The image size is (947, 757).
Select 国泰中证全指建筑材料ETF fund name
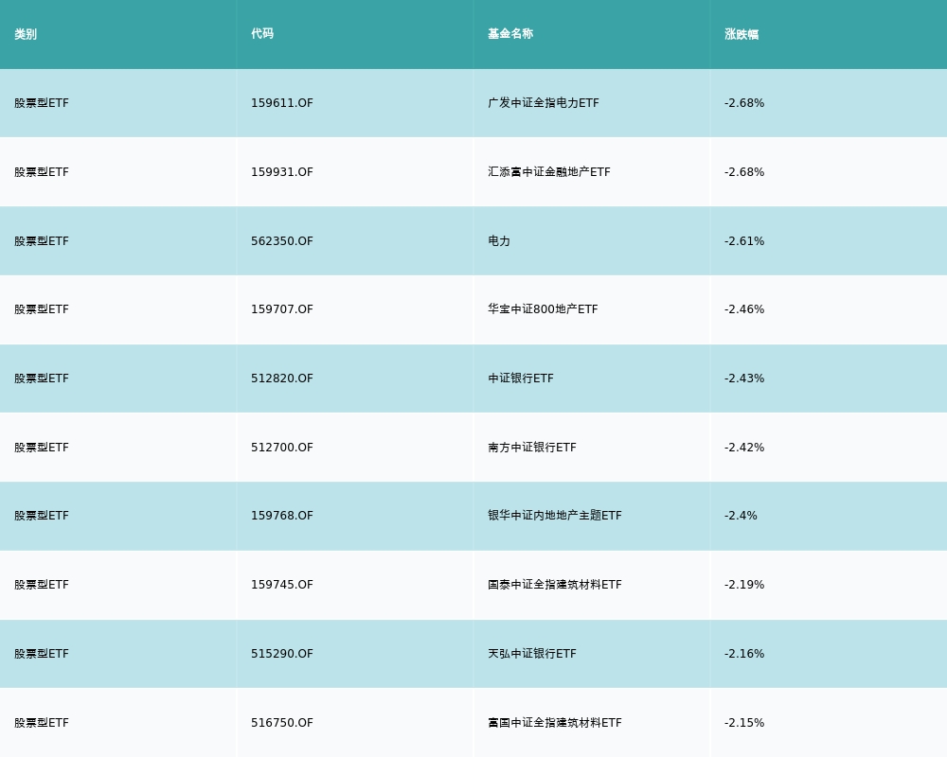point(554,585)
